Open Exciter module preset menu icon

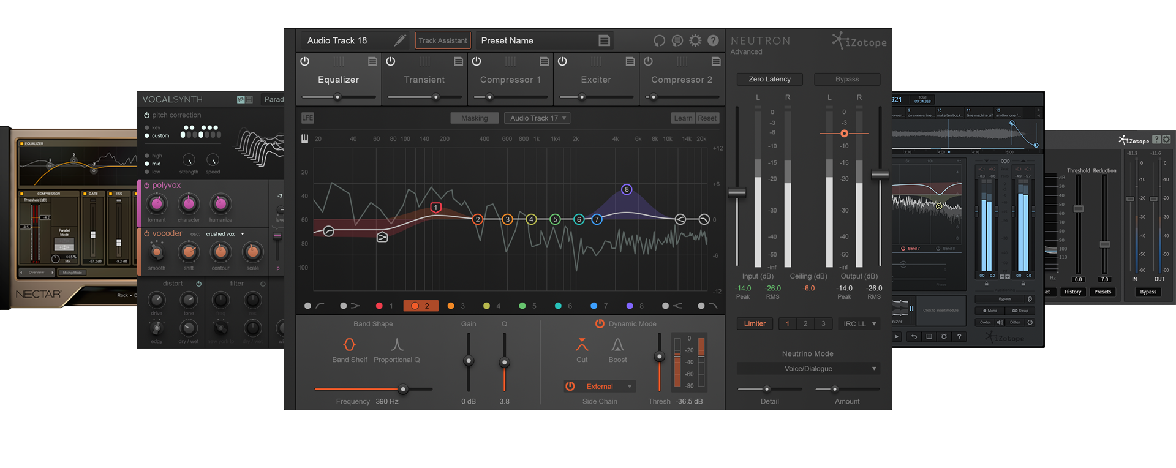pos(630,61)
